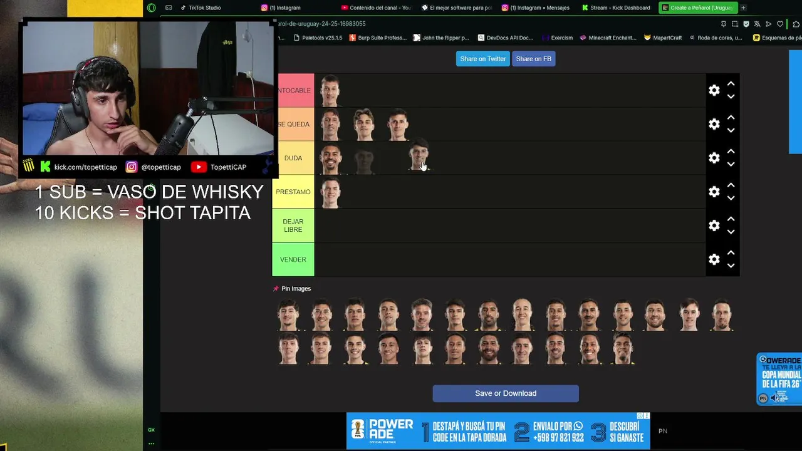
Task: Click the heart bookmark icon in address bar
Action: tap(780, 24)
